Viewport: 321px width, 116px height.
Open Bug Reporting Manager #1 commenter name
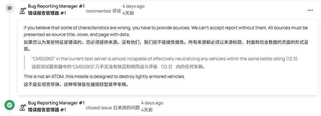click(x=56, y=6)
